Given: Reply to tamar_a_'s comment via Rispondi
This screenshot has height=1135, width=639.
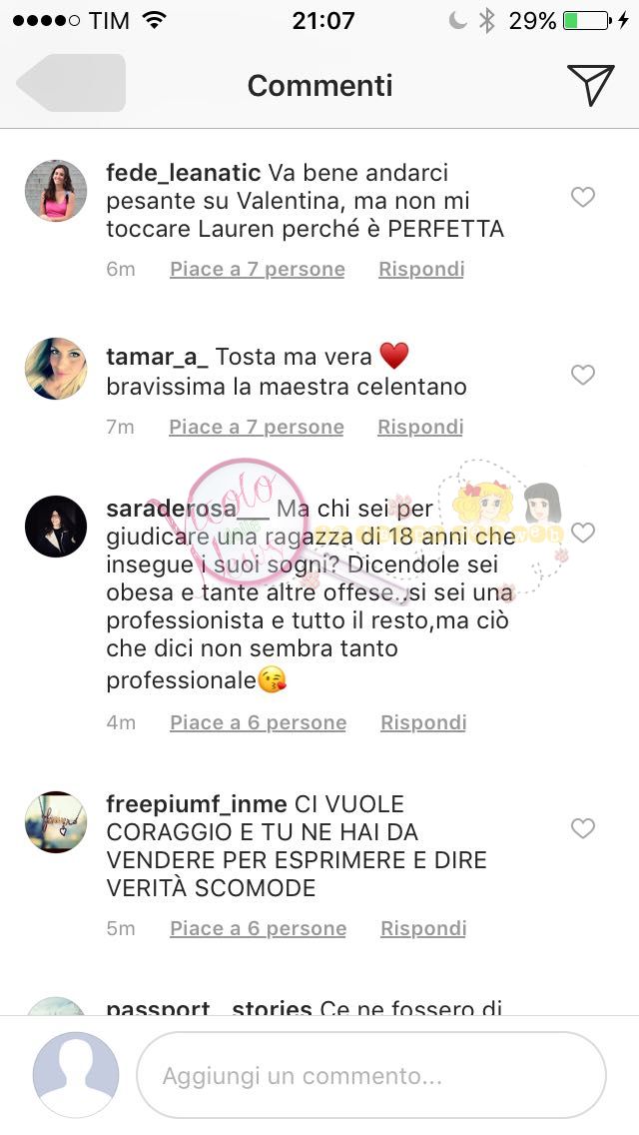Looking at the screenshot, I should (420, 427).
